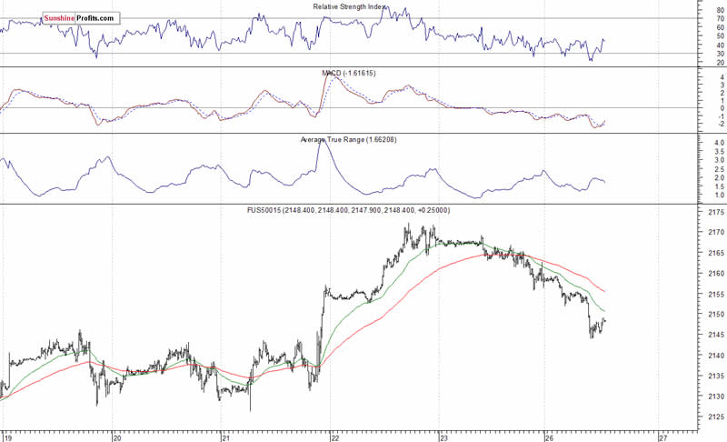Click the 60 label on RSI axis
Viewport: 727px width, 442px height.
pos(721,27)
